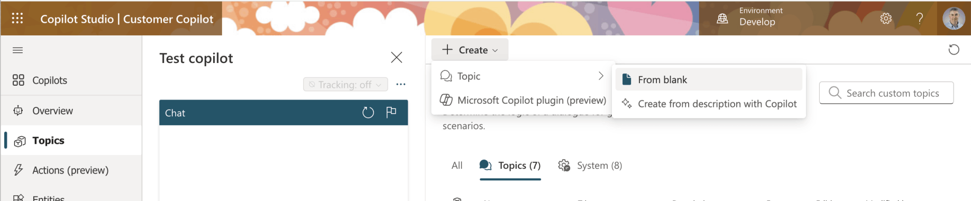Switch to the All tab
The width and height of the screenshot is (971, 201).
pyautogui.click(x=457, y=166)
